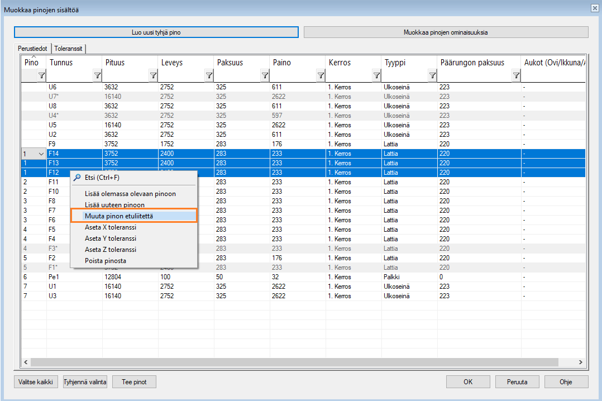Expand the Pino dropdown in row F14
Image resolution: width=602 pixels, height=401 pixels.
40,154
